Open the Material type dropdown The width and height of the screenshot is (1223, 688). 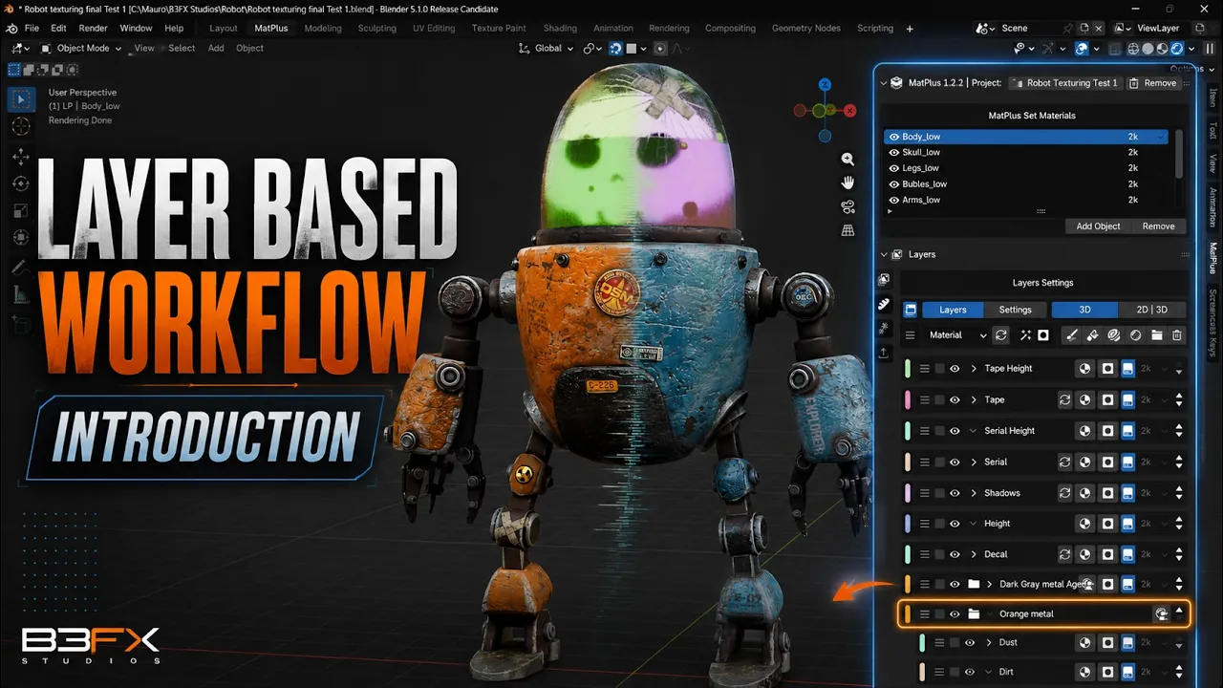tap(957, 335)
